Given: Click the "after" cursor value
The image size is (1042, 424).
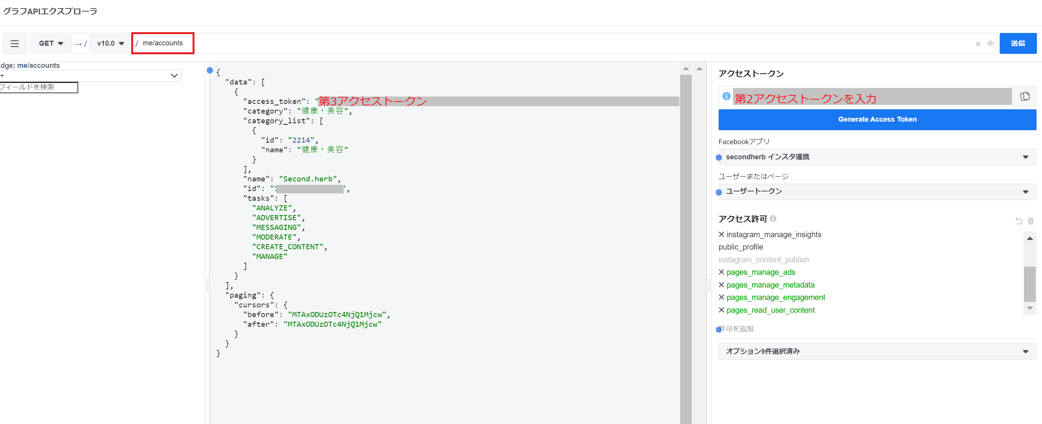Looking at the screenshot, I should click(x=332, y=324).
